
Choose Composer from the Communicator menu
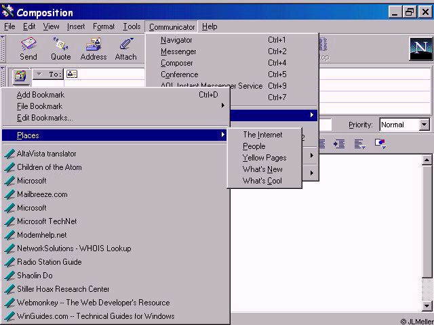tap(232, 63)
